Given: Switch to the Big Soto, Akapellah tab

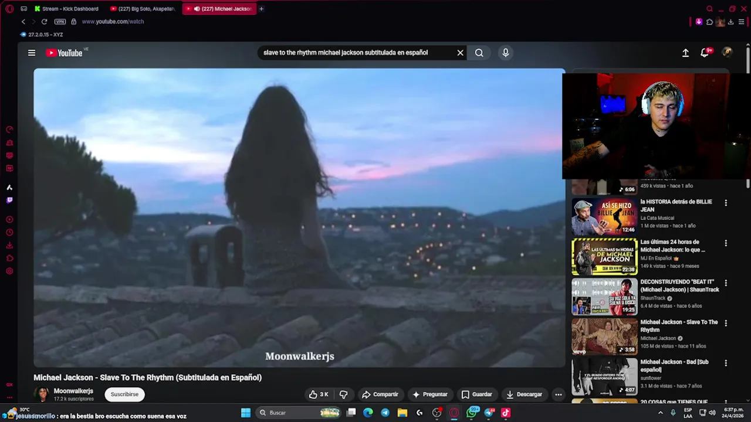Looking at the screenshot, I should pyautogui.click(x=143, y=9).
